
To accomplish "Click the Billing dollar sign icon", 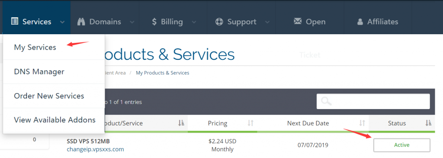I will click(154, 22).
